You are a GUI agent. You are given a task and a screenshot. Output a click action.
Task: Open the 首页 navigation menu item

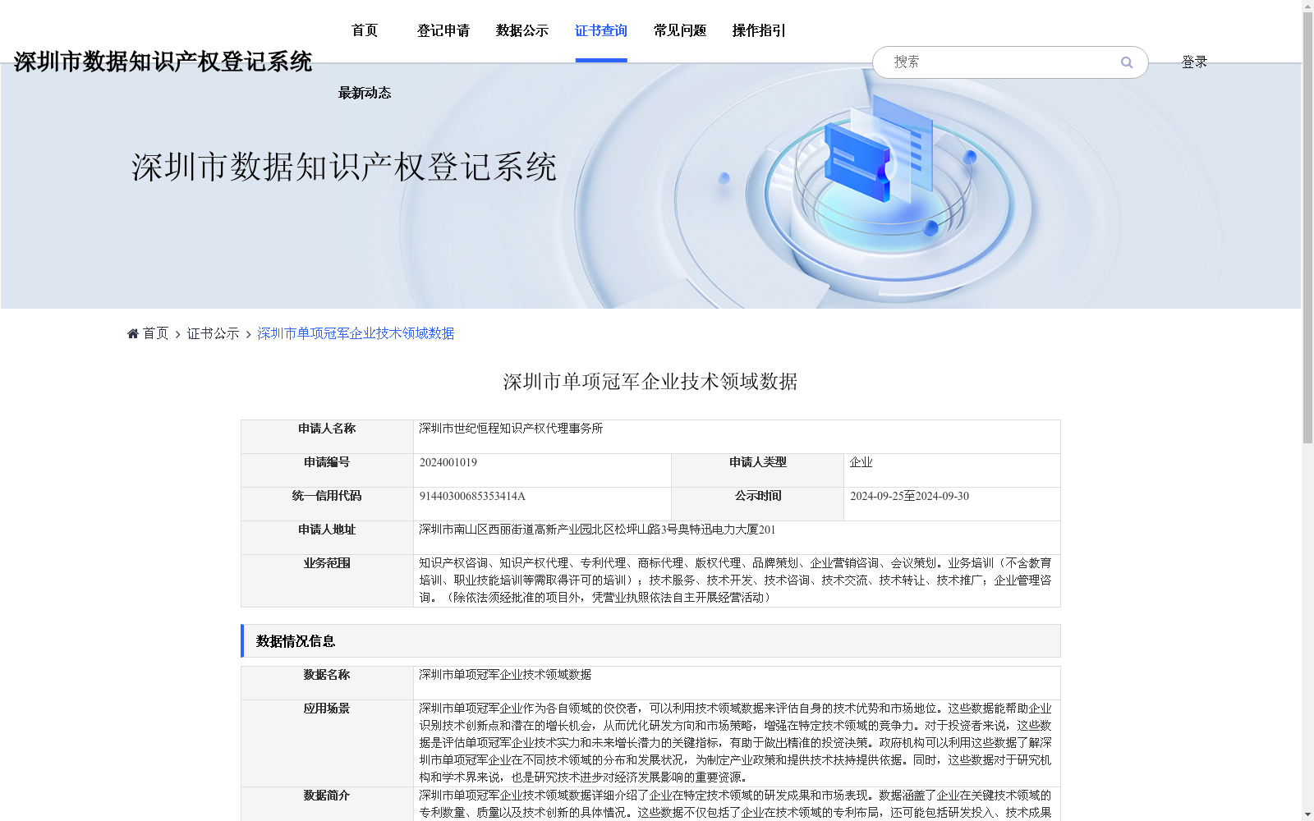point(365,31)
